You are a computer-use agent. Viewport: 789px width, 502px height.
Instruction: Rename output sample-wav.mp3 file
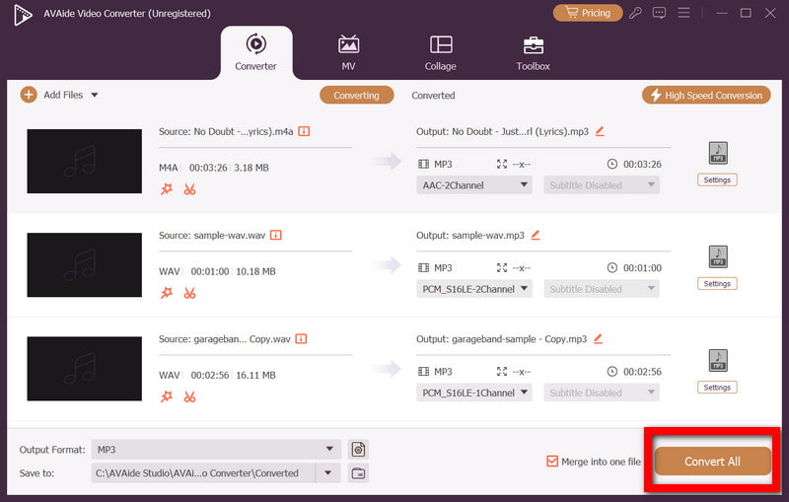click(x=536, y=235)
